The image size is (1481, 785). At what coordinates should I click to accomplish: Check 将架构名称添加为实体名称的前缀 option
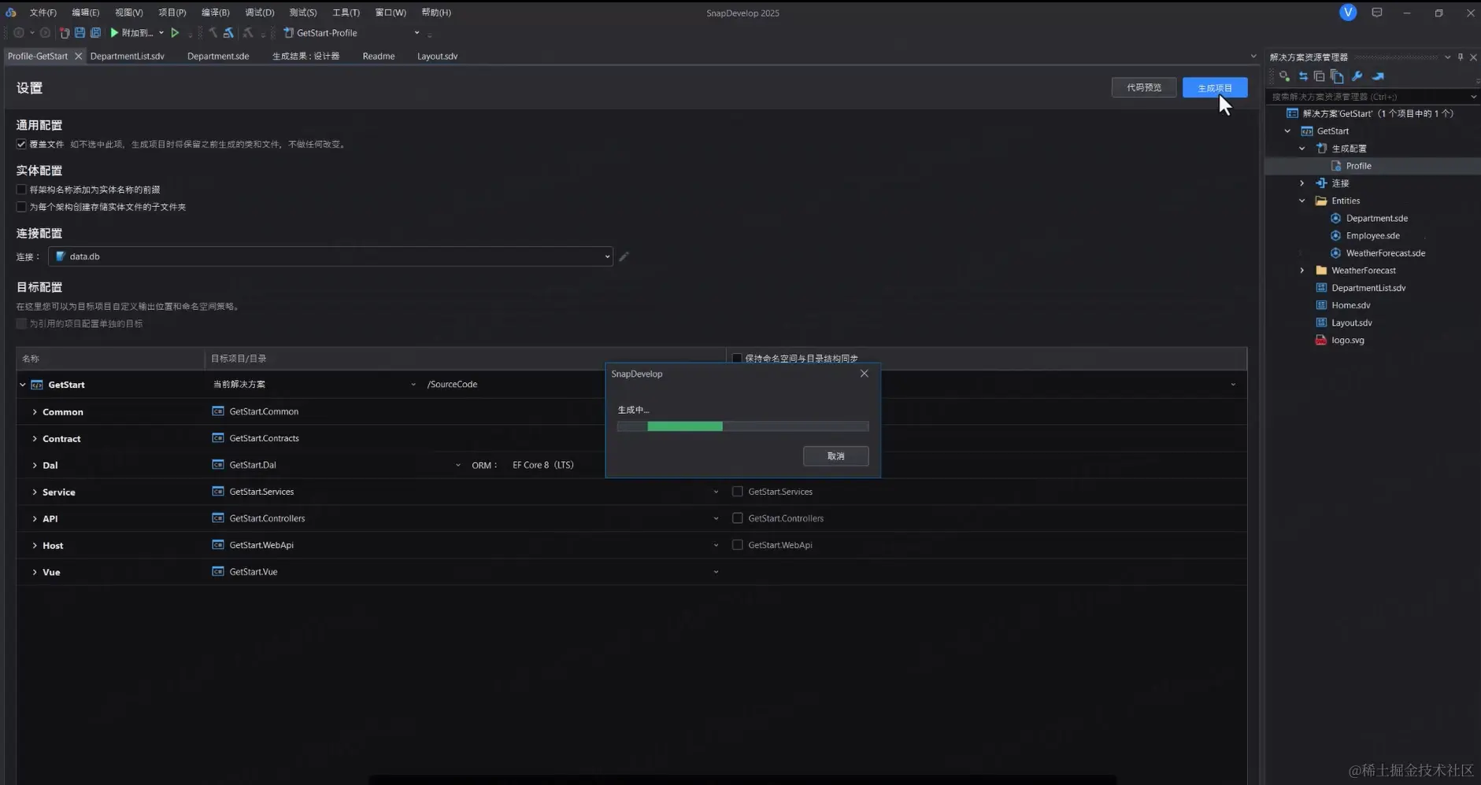[x=20, y=189]
